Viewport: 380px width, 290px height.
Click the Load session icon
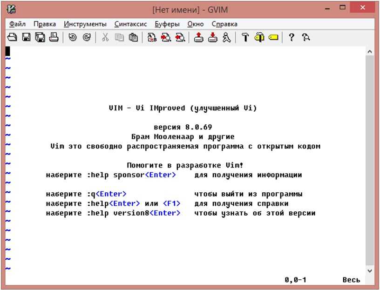tap(199, 38)
